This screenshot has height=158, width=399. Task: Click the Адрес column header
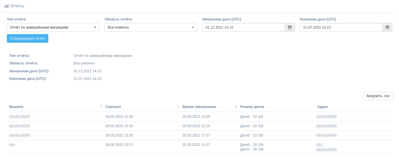pos(323,107)
